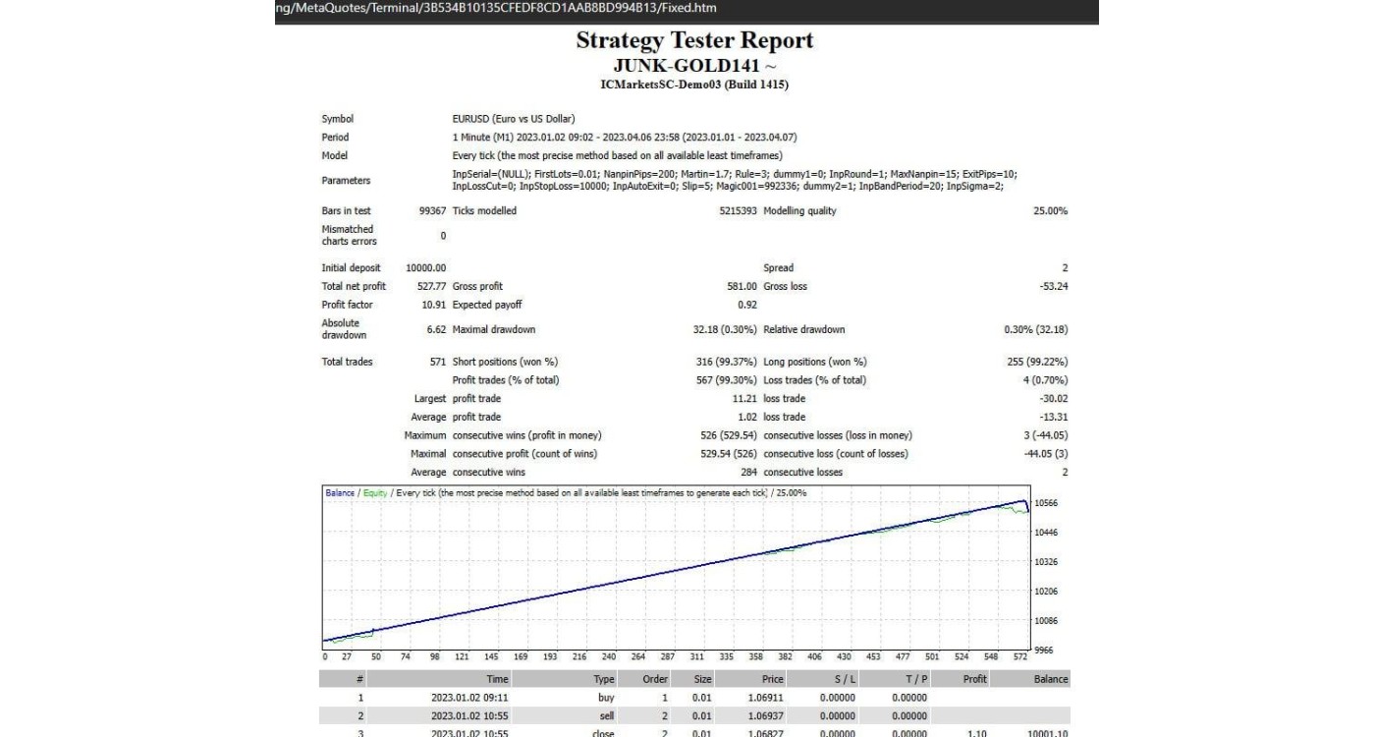Viewport: 1375px width, 737px height.
Task: Click the modelling quality 25.00% value
Action: (1050, 211)
